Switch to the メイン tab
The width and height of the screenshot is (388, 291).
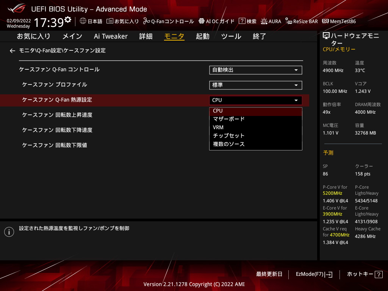pos(72,36)
